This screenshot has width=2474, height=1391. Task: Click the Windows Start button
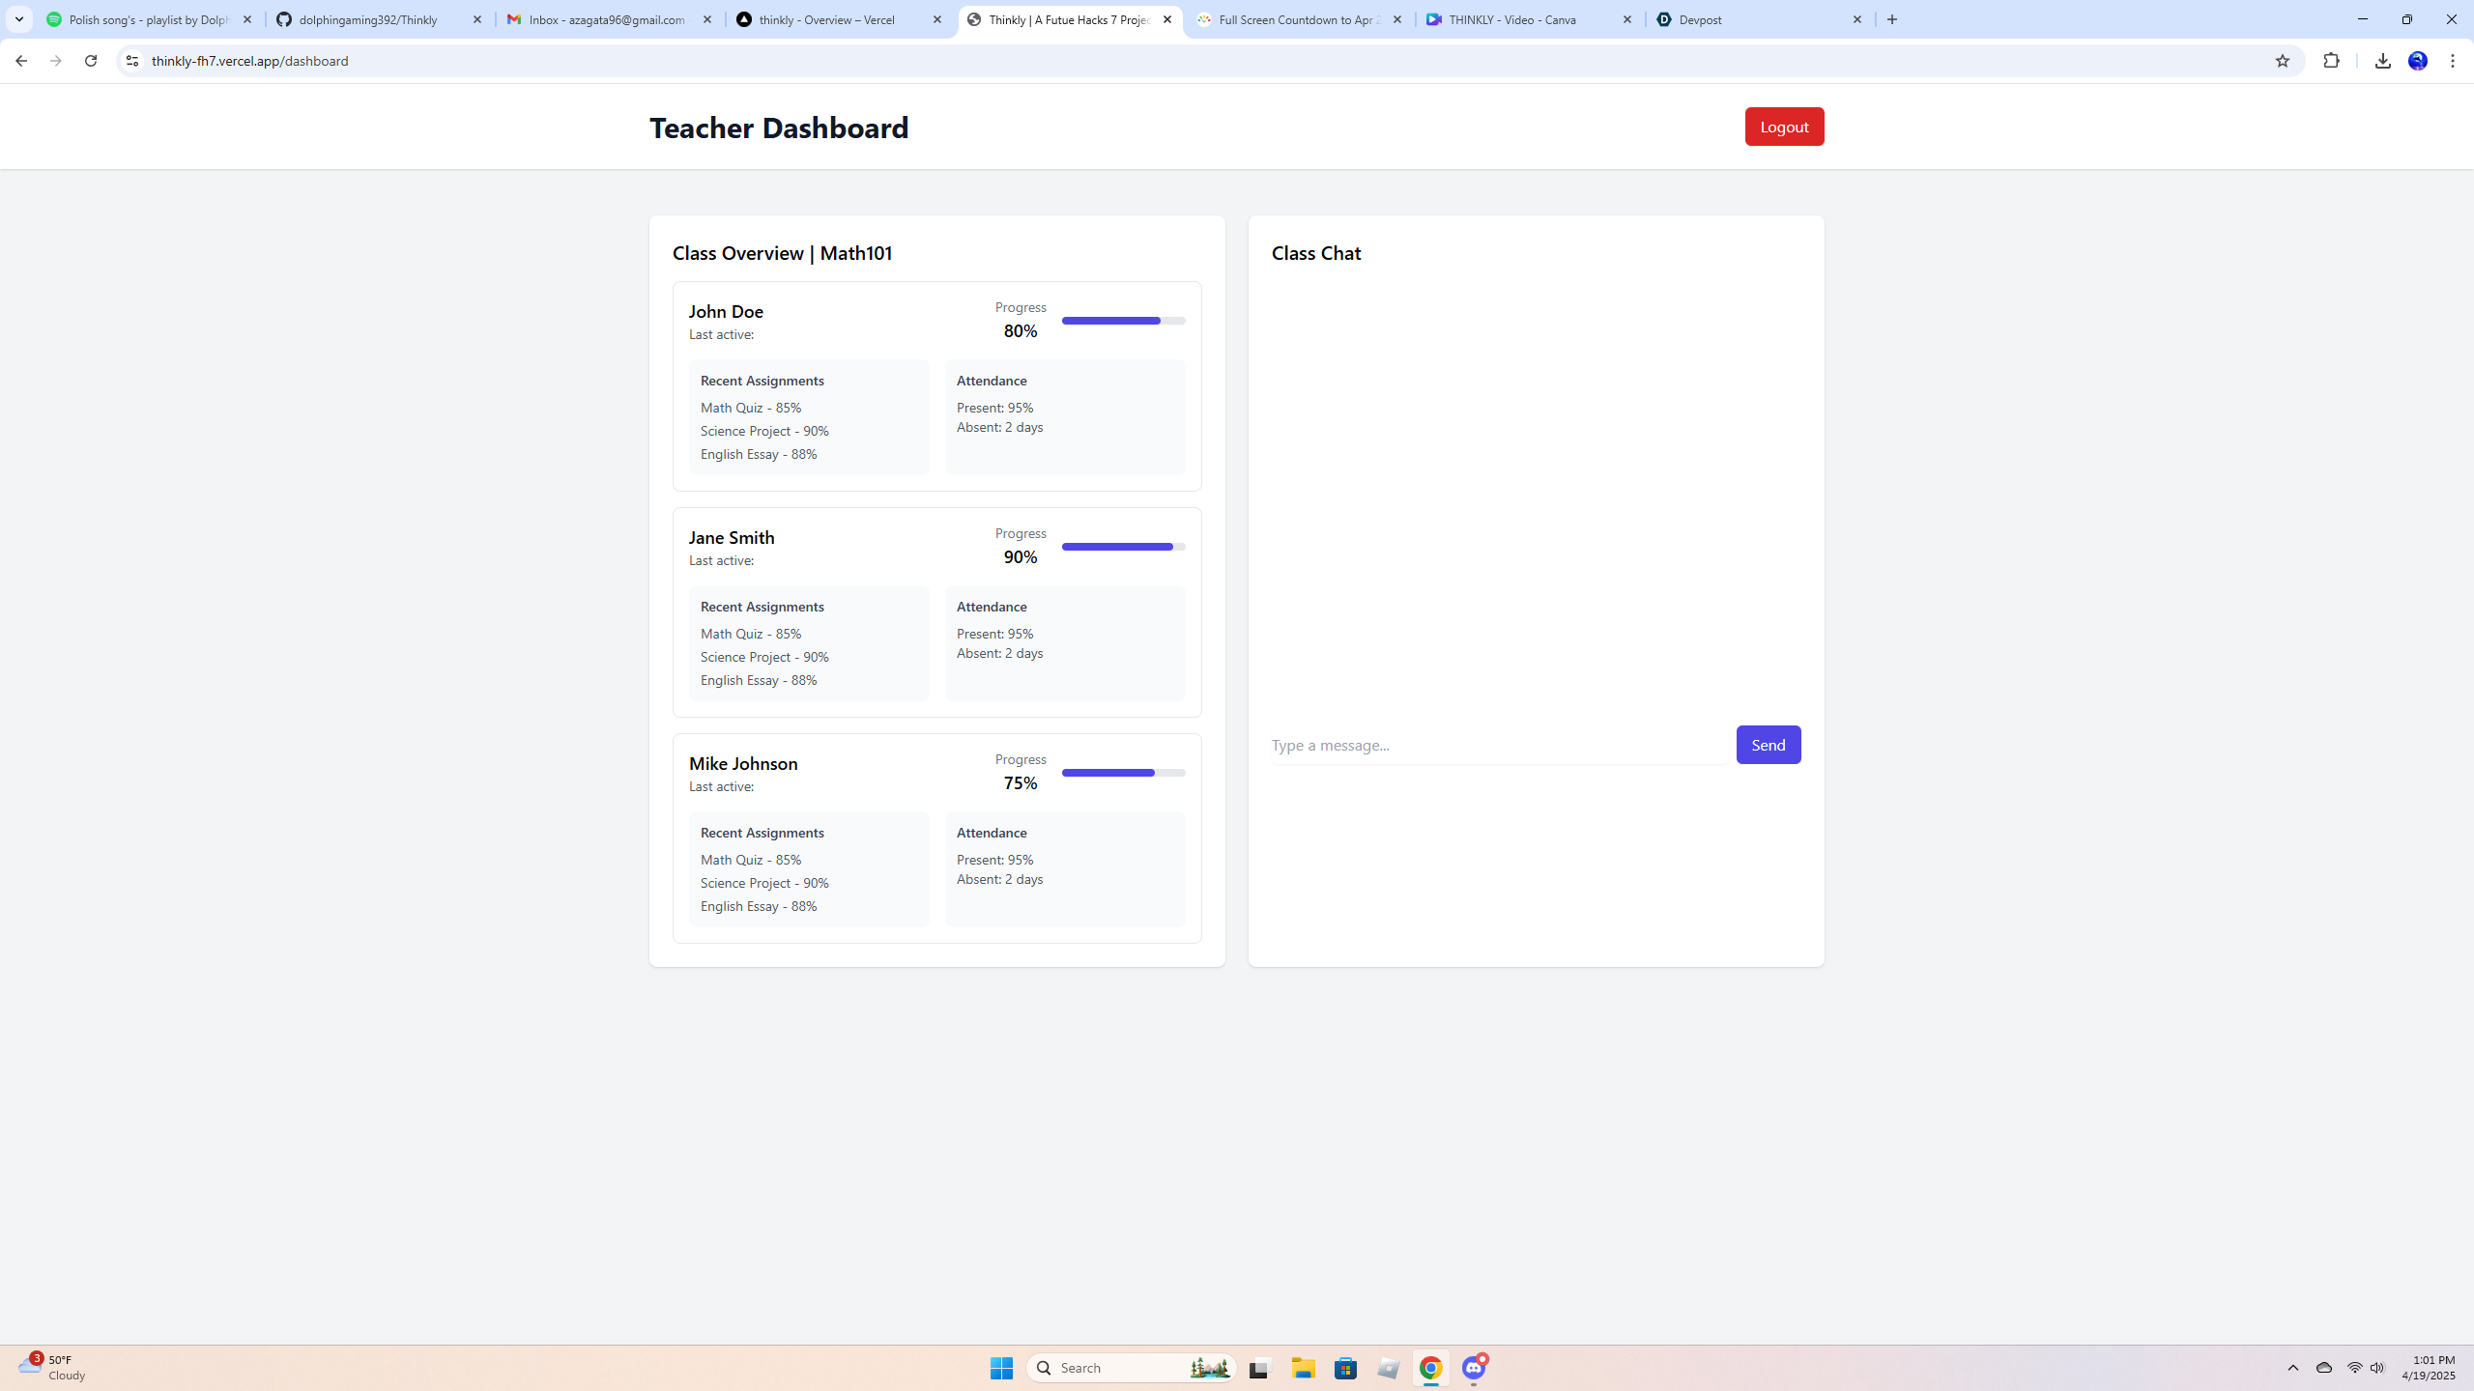[1001, 1368]
